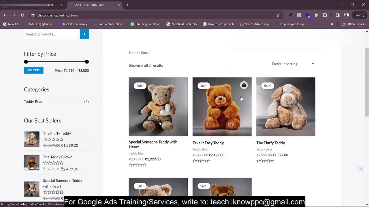Open Special Someone Teddy best seller link

63,183
